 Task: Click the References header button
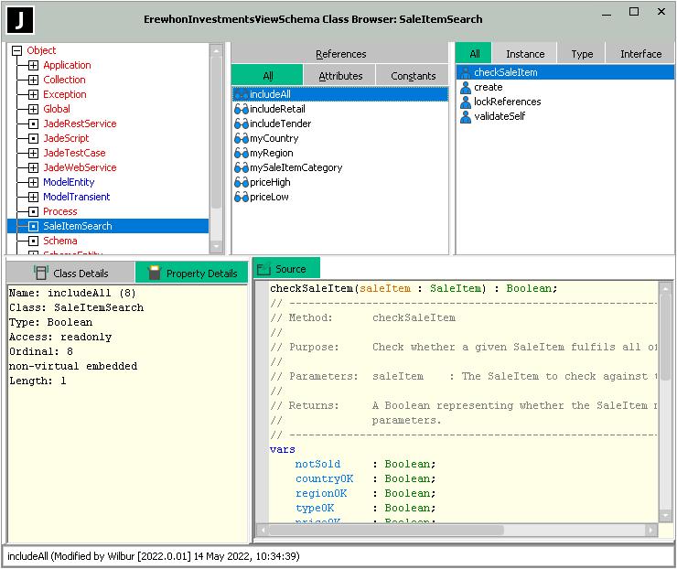click(340, 54)
